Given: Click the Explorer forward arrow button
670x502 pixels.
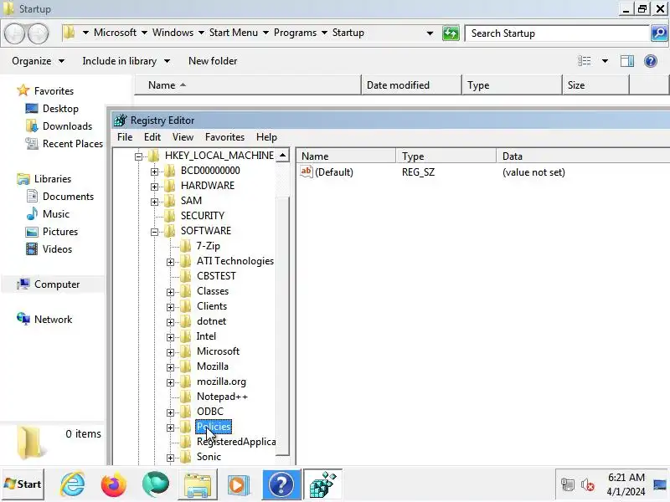Looking at the screenshot, I should click(39, 33).
